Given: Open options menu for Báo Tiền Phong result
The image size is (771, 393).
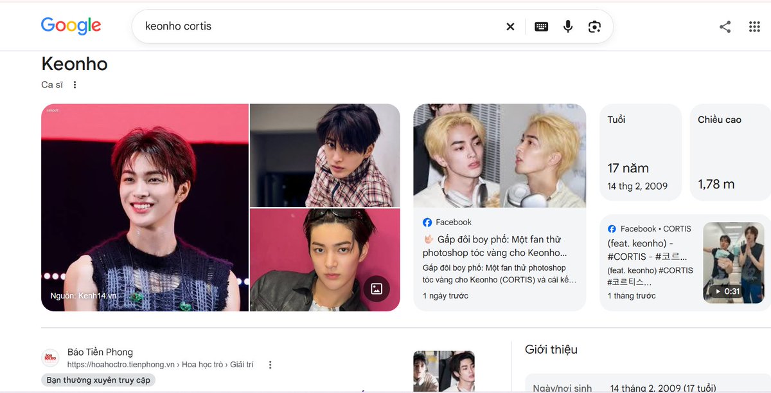Looking at the screenshot, I should (270, 365).
